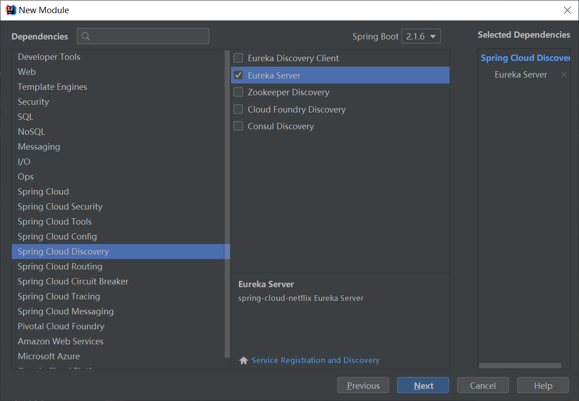
Task: Select Spring Cloud Messaging category
Action: pos(118,311)
